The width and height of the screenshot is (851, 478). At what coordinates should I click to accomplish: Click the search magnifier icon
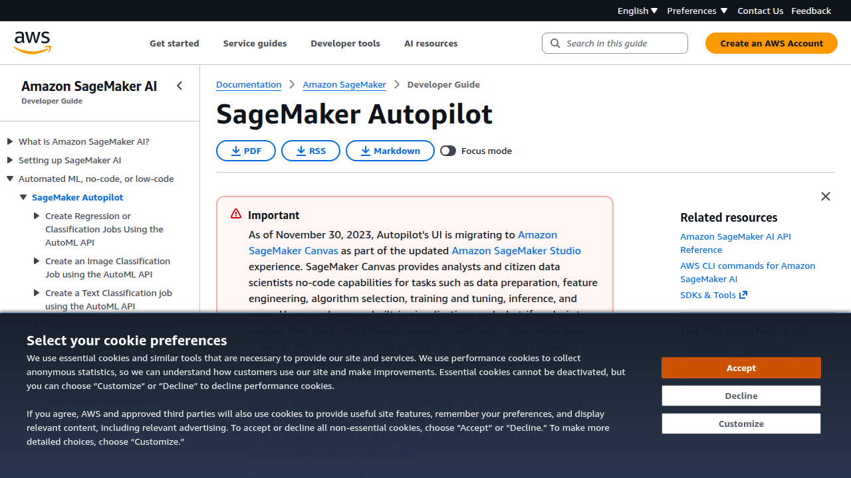click(x=555, y=43)
